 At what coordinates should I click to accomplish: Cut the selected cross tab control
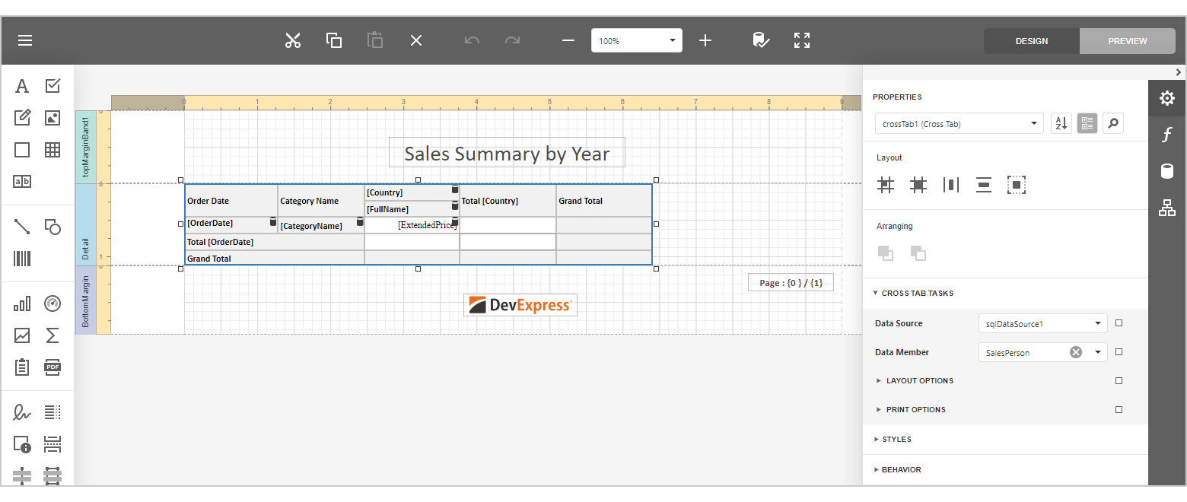click(292, 40)
